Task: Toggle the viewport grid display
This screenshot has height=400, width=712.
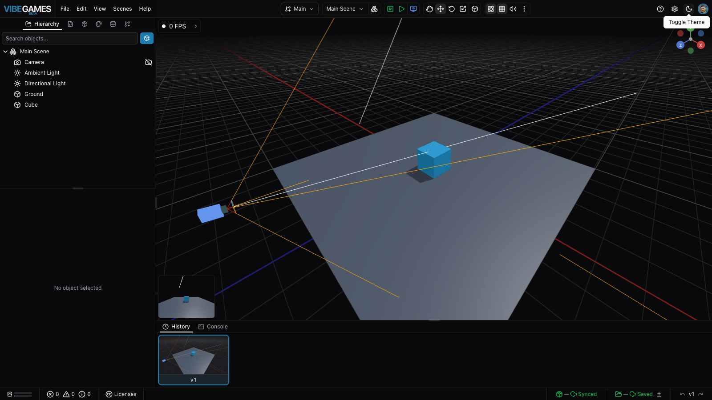Action: point(502,9)
